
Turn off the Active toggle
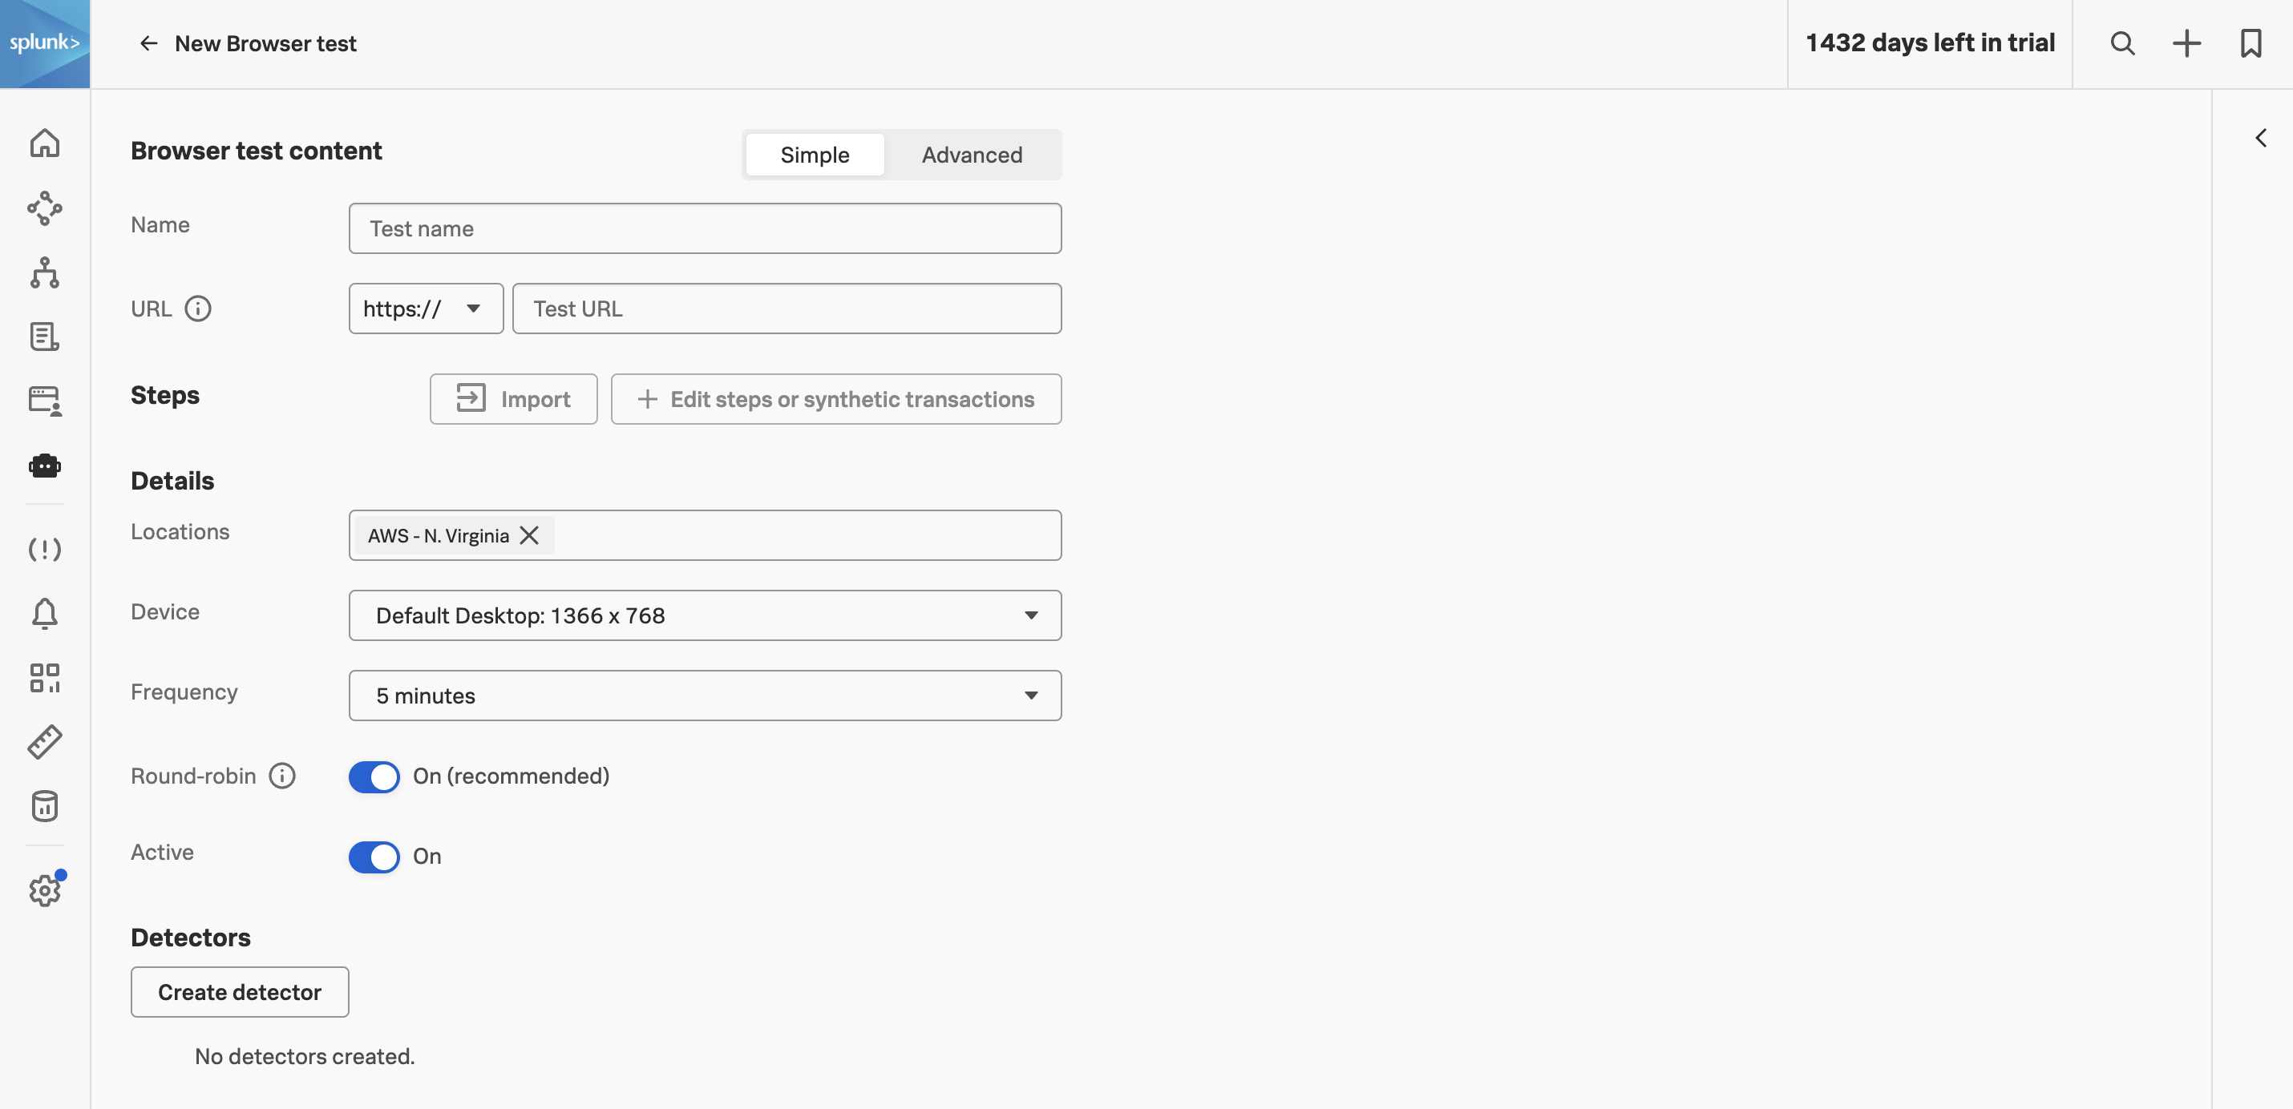[x=374, y=857]
